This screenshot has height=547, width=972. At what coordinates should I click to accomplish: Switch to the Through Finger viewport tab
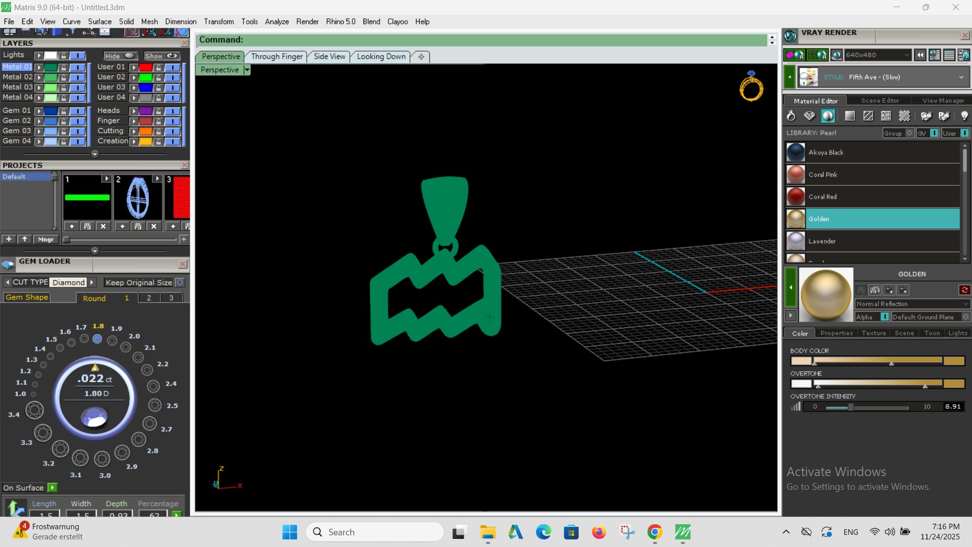276,56
